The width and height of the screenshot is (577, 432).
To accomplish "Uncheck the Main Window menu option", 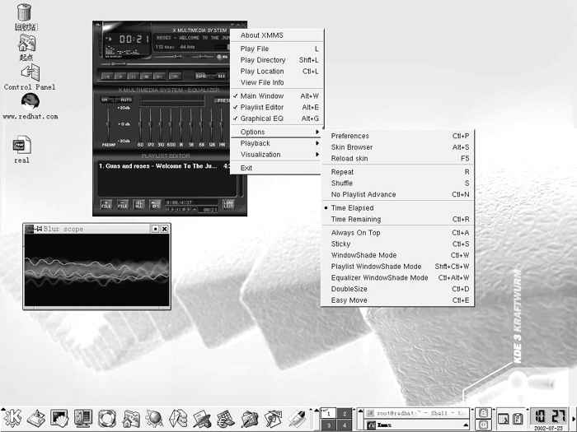I will coord(262,96).
